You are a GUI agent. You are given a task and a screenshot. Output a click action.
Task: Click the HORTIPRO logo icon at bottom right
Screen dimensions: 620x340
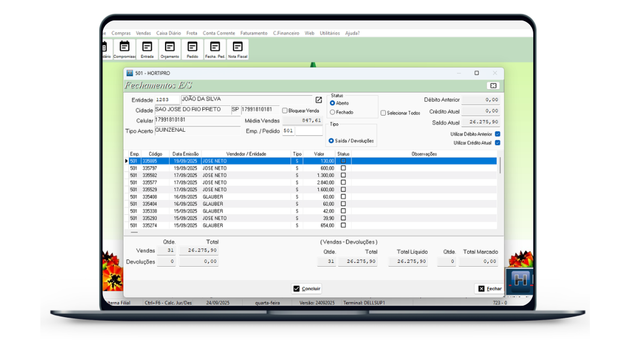[520, 280]
